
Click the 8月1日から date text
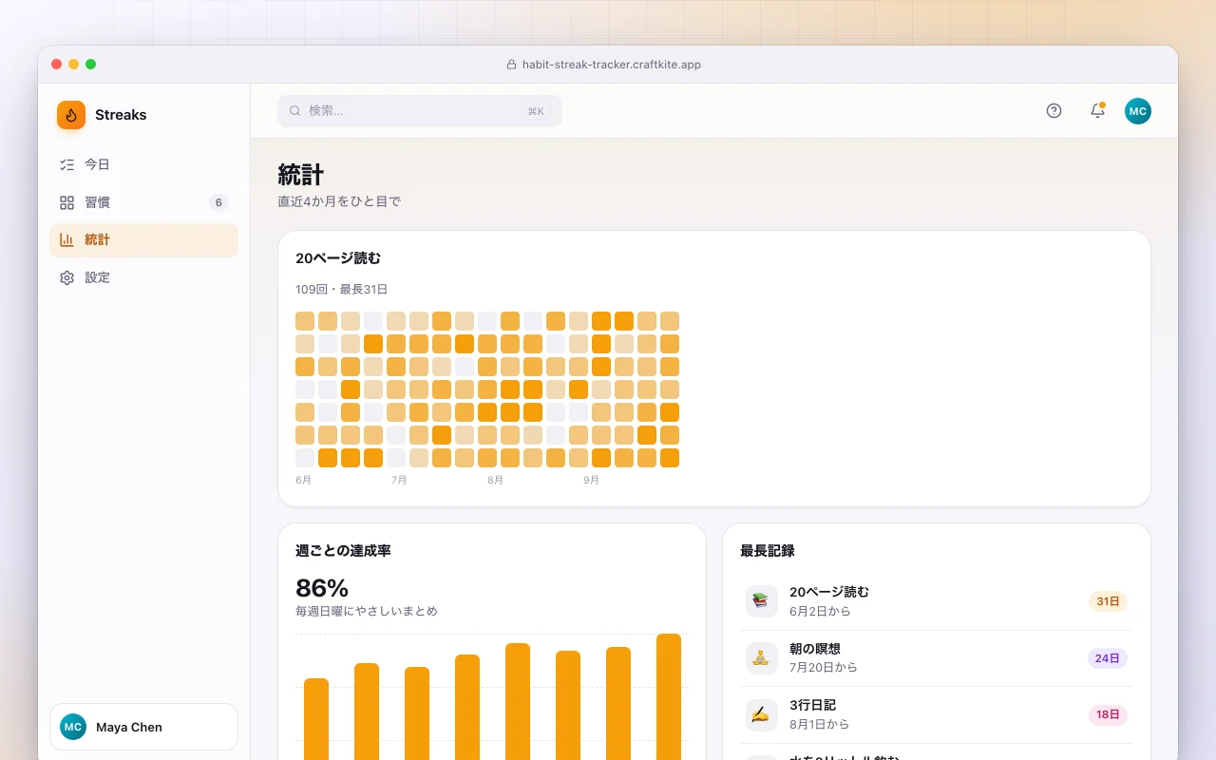pos(820,724)
